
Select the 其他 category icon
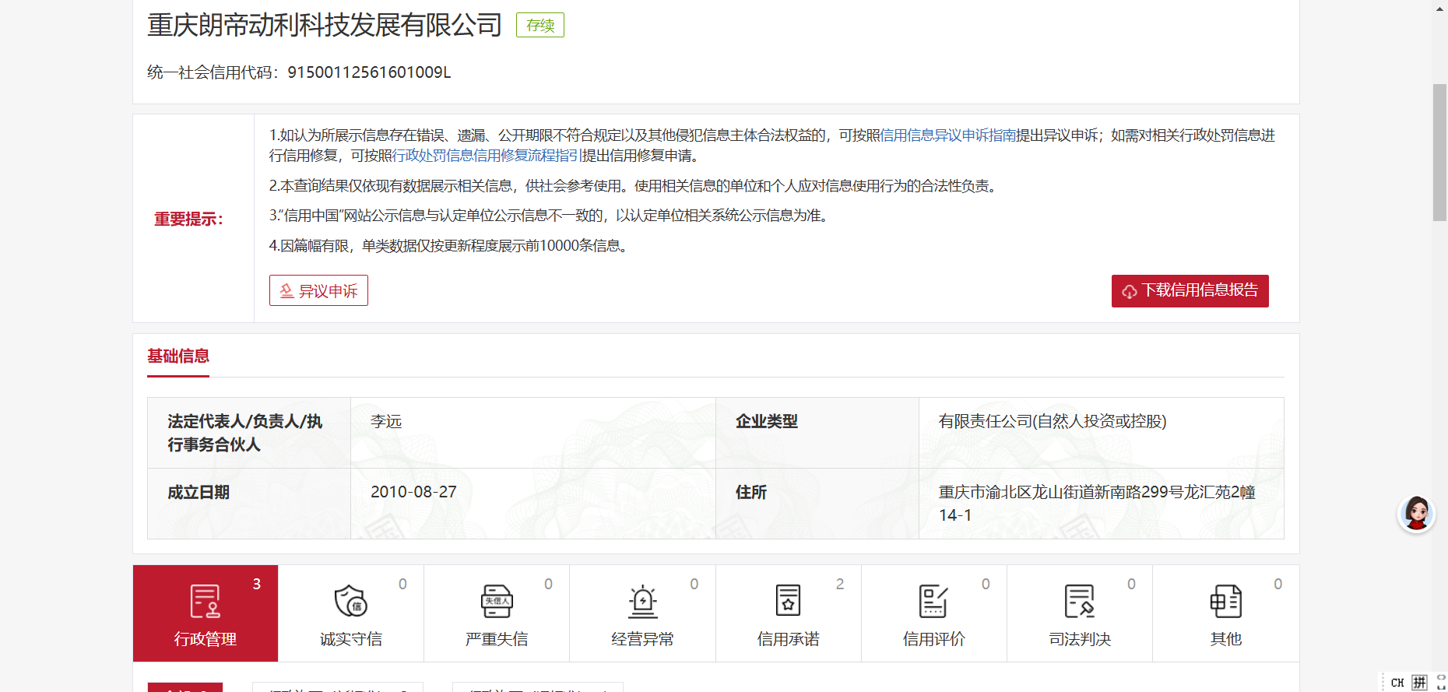(1225, 601)
